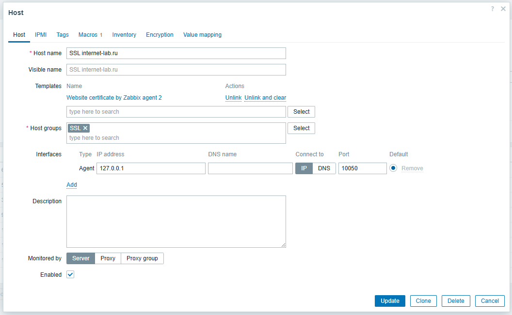
Task: Go to Value mapping tab
Action: (202, 35)
